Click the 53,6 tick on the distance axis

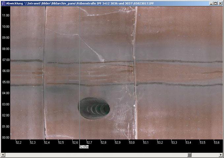pos(216,143)
